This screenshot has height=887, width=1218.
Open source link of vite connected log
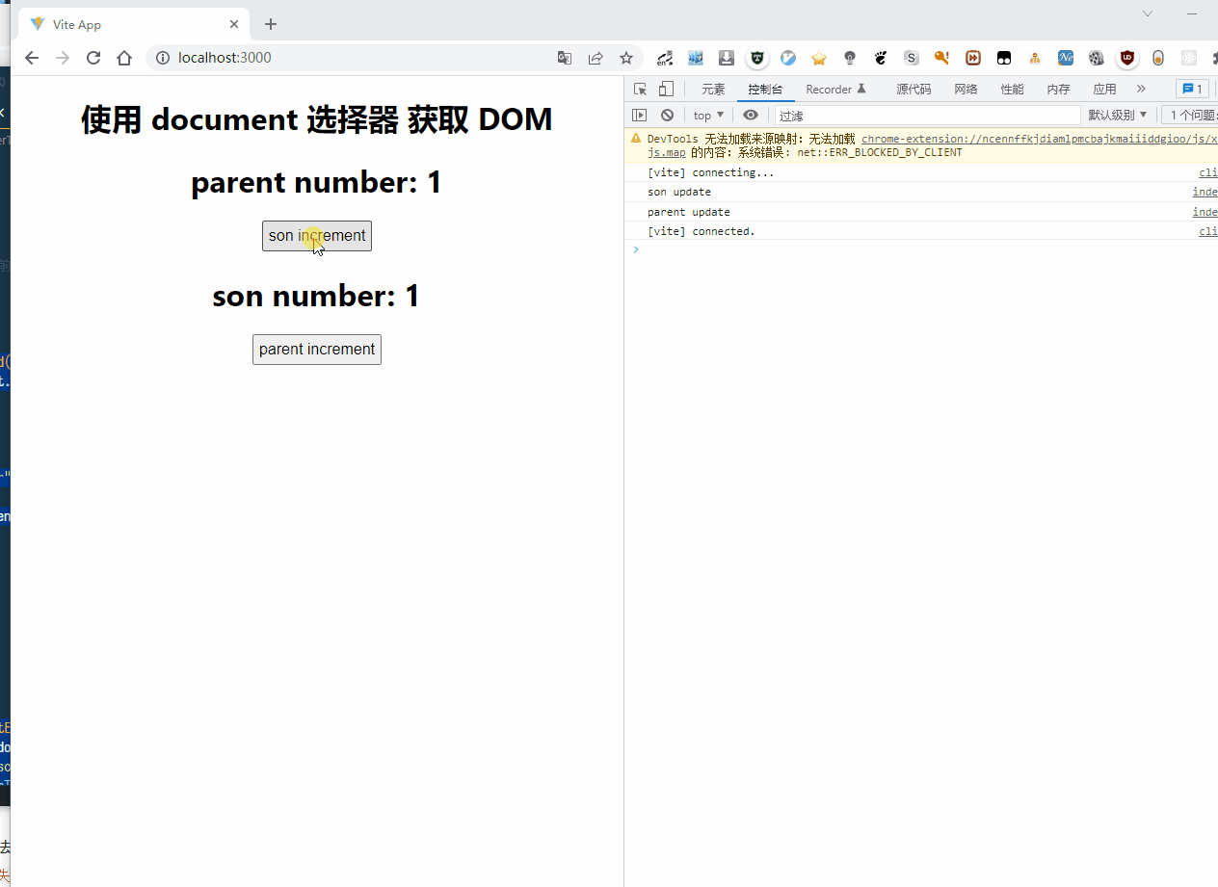1208,231
